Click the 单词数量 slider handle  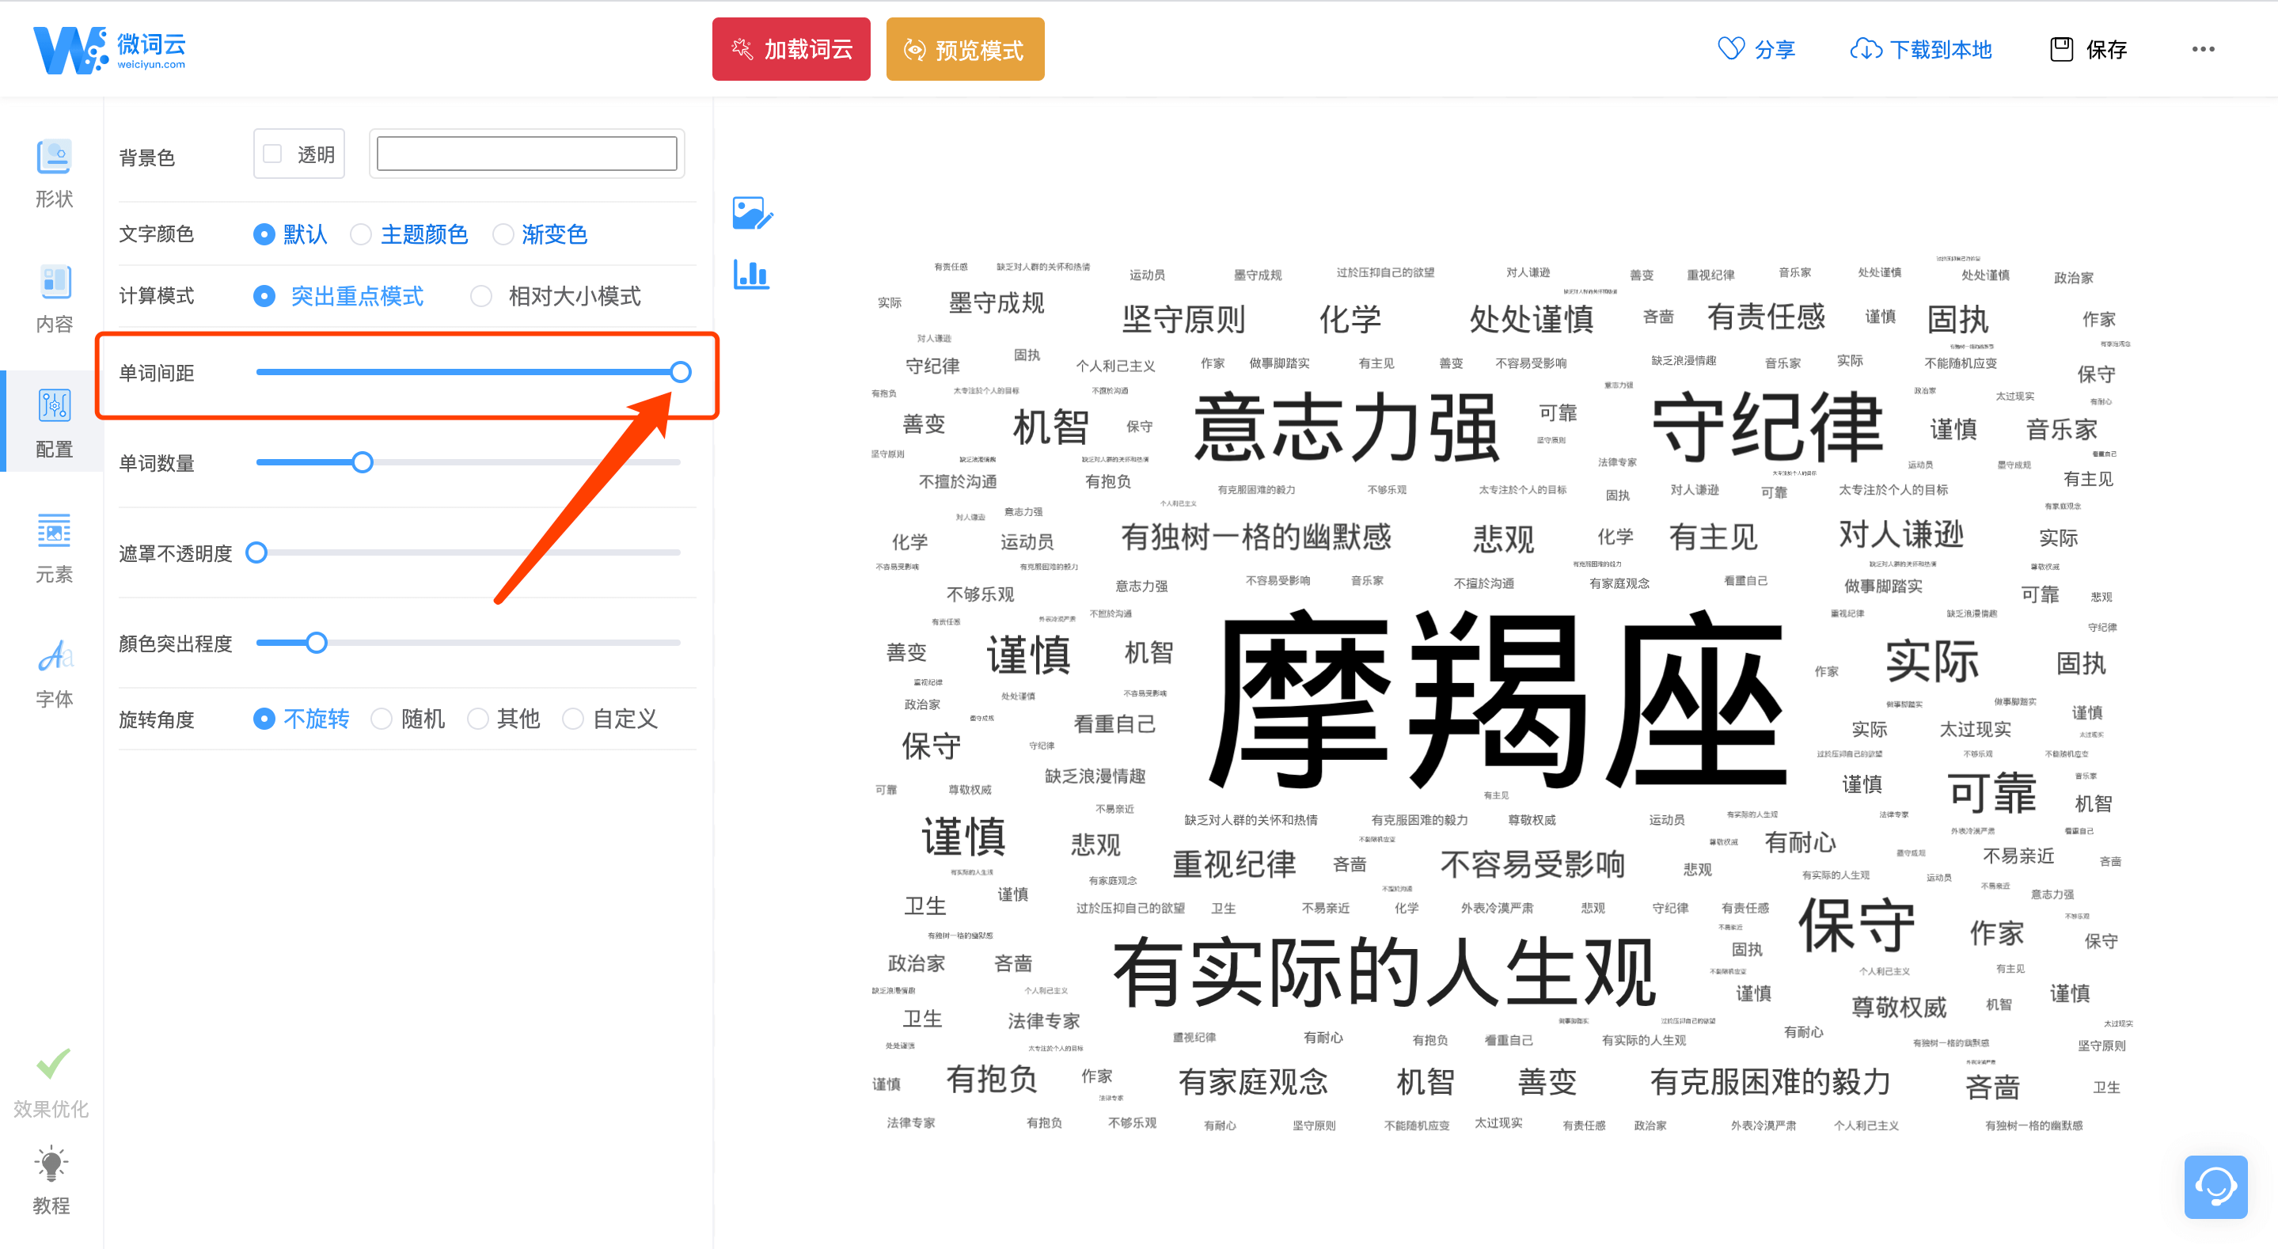(362, 461)
